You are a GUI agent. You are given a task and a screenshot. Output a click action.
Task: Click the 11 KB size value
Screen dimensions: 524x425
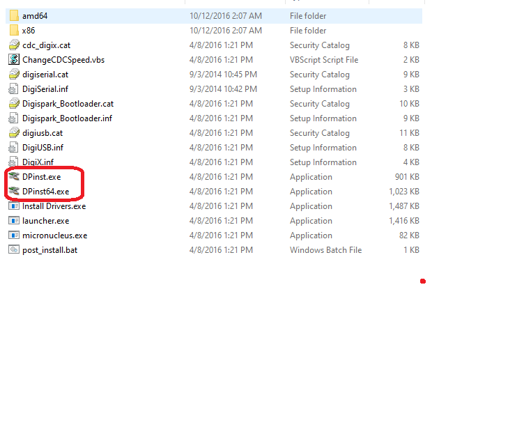(409, 133)
